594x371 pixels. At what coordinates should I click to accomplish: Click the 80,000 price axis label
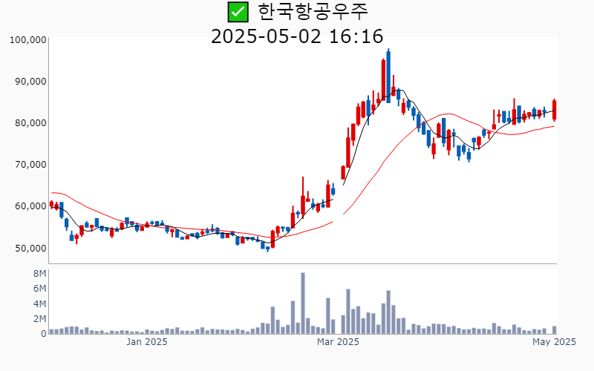tap(30, 123)
